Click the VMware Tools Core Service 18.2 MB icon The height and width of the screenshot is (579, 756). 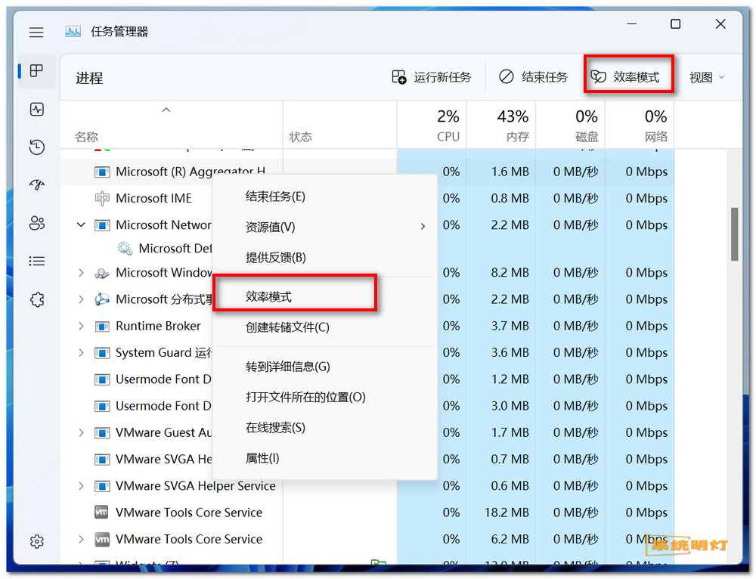point(101,512)
